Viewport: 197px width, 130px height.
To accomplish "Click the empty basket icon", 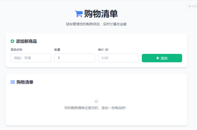I will [96, 101].
